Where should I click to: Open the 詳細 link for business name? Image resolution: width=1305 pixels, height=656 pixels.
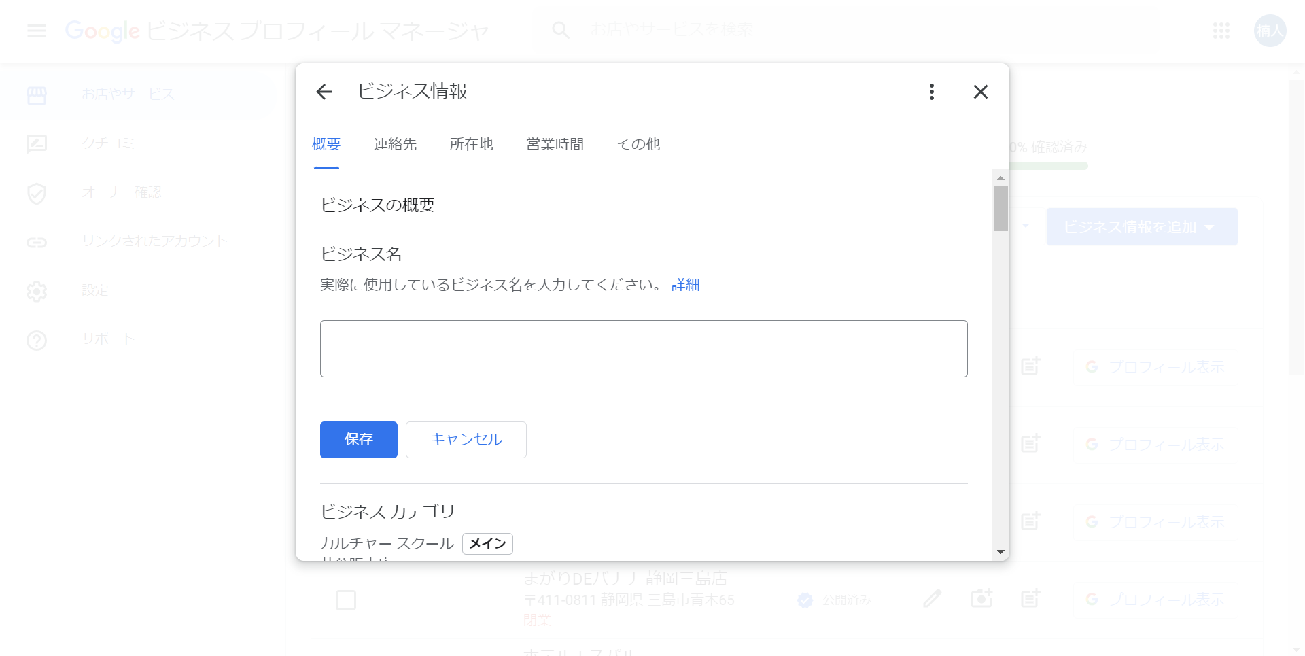click(685, 285)
